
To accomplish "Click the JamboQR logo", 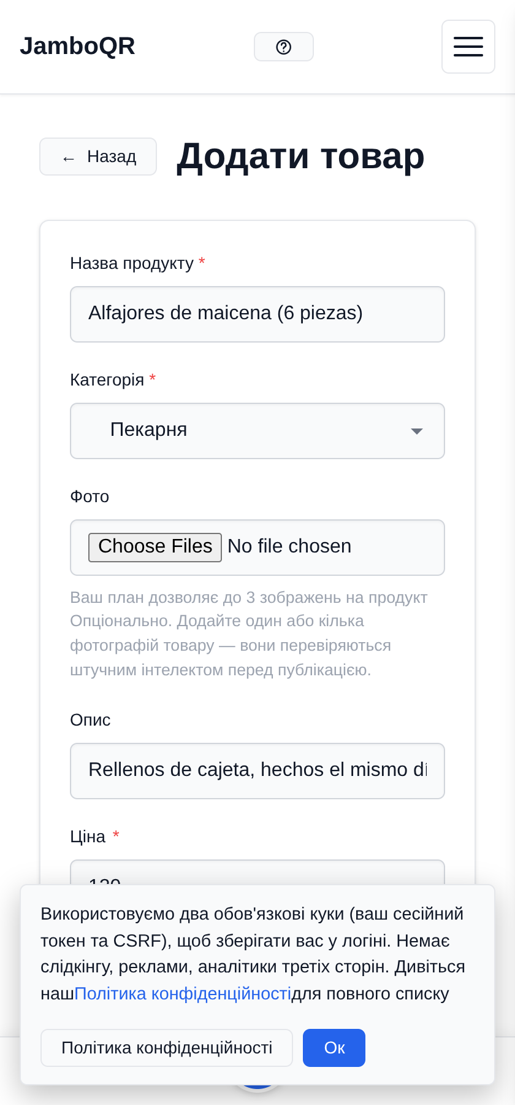I will click(77, 46).
